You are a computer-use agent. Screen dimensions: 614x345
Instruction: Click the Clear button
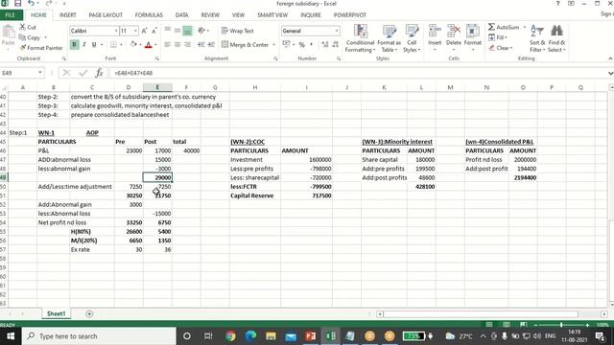click(501, 48)
